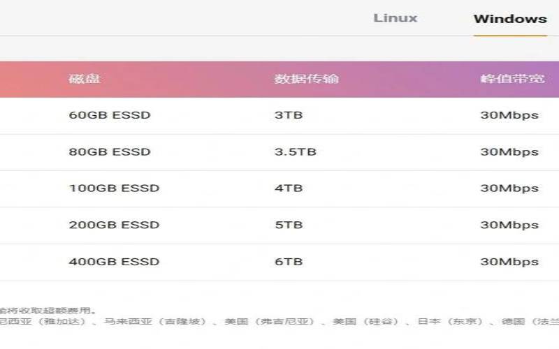Screen dimensions: 559x349
Task: Select the 400GB ESSD disk cell
Action: [x=114, y=262]
